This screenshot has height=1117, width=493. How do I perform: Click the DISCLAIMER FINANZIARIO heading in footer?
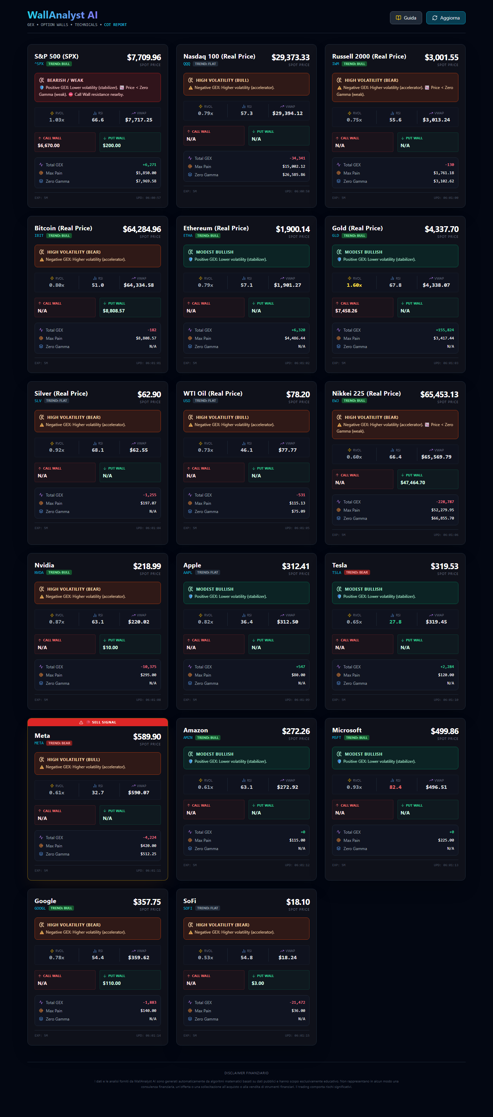(246, 1073)
